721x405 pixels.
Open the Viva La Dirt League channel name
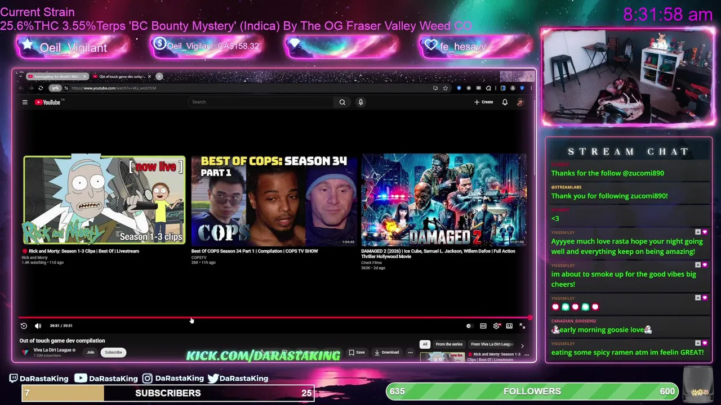click(52, 350)
